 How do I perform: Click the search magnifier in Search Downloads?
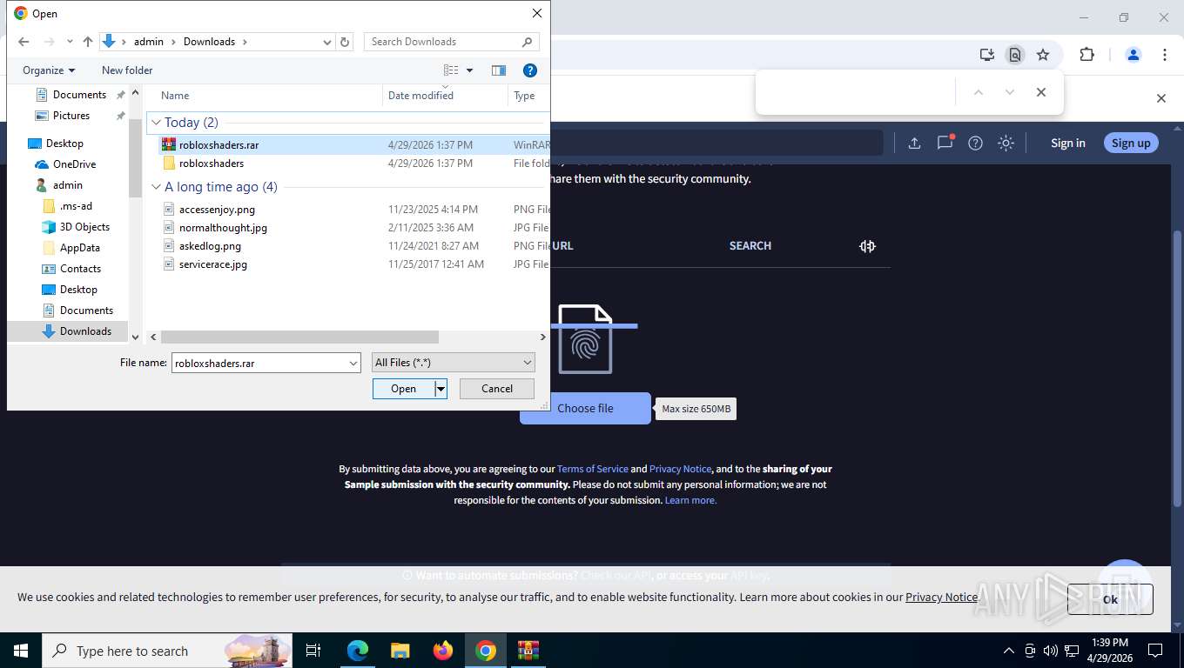coord(527,42)
